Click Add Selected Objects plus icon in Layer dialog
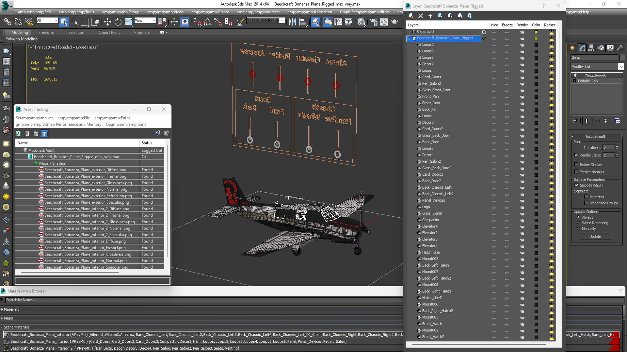Image resolution: width=627 pixels, height=352 pixels. [430, 16]
